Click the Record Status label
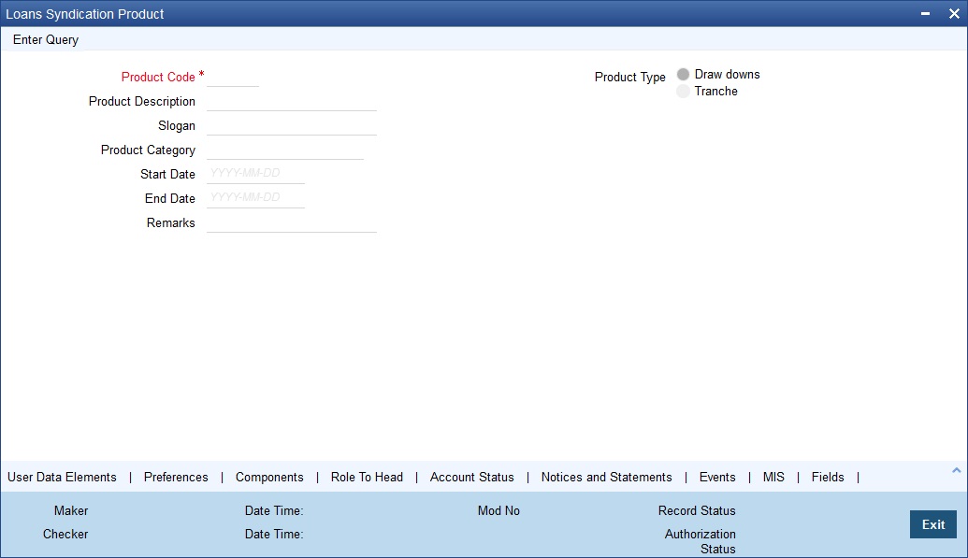This screenshot has height=558, width=968. (697, 510)
